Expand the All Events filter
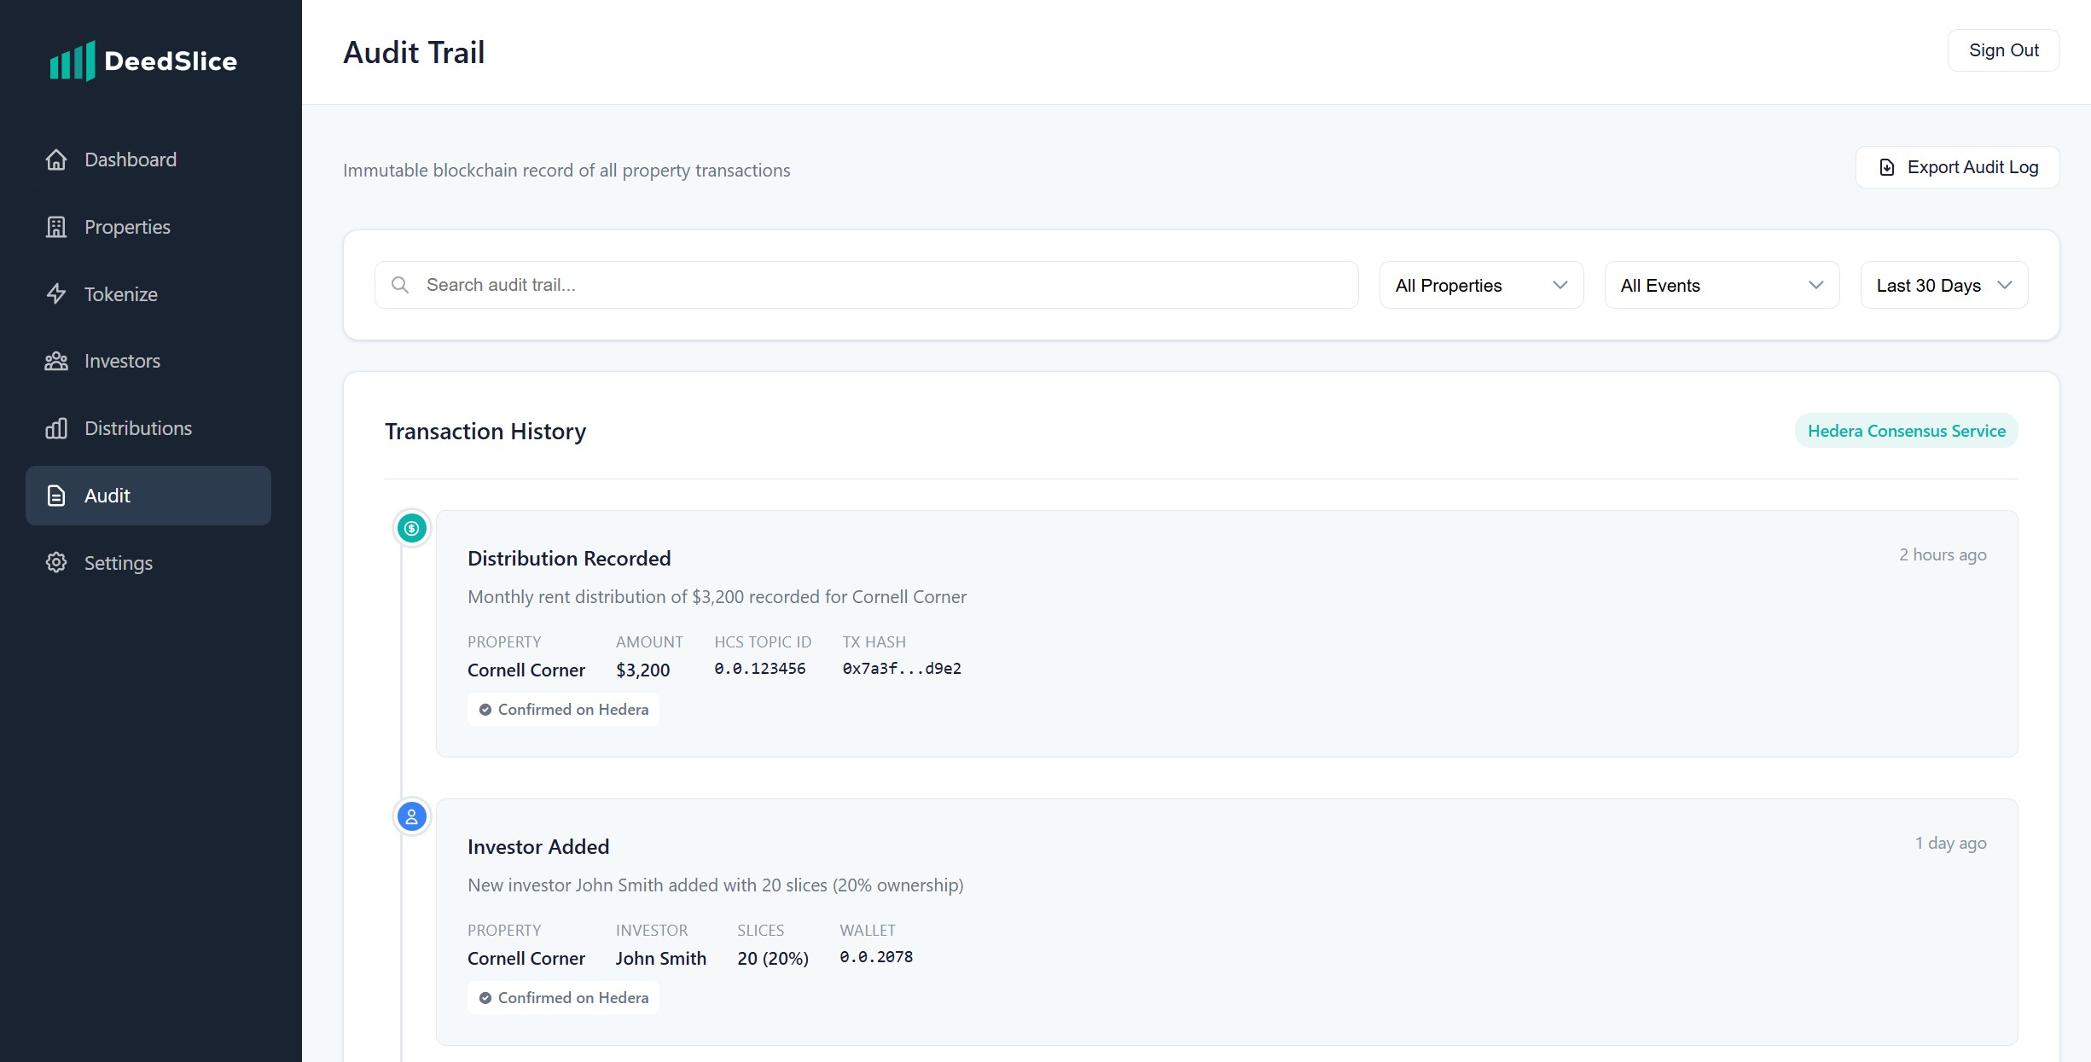The height and width of the screenshot is (1062, 2091). pyautogui.click(x=1720, y=284)
